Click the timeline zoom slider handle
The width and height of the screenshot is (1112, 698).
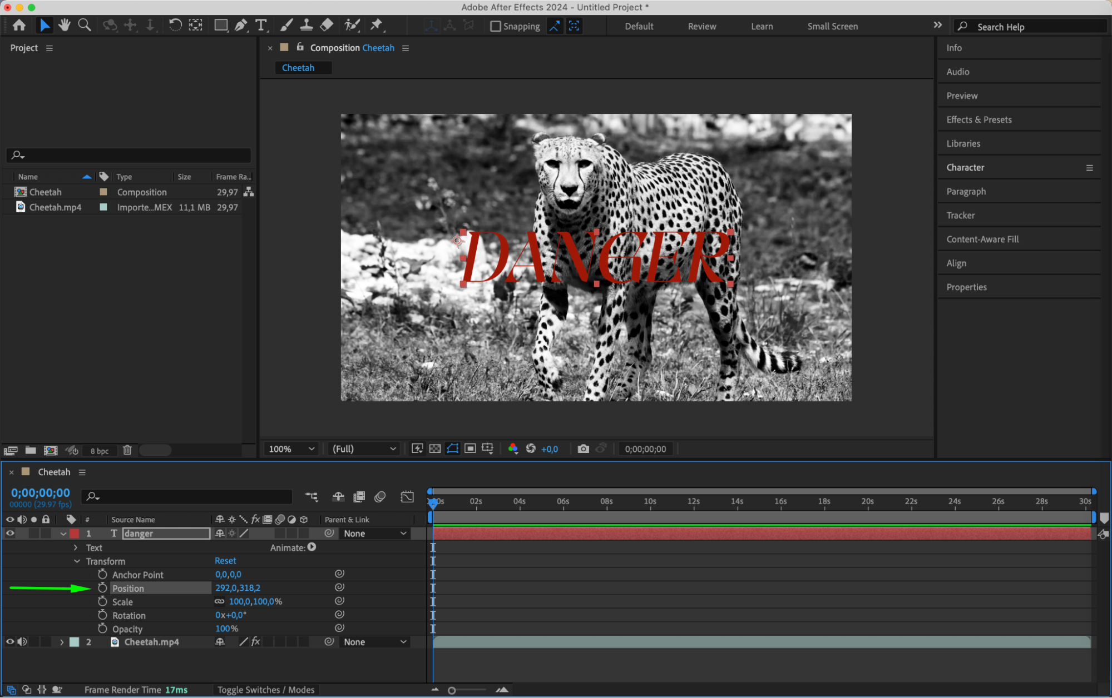(x=452, y=690)
